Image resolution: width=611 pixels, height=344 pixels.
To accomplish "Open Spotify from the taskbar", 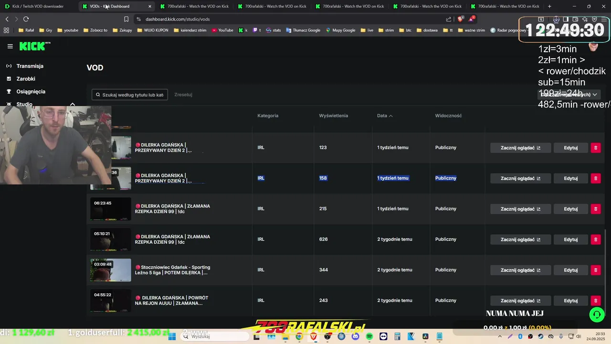I will [x=369, y=336].
